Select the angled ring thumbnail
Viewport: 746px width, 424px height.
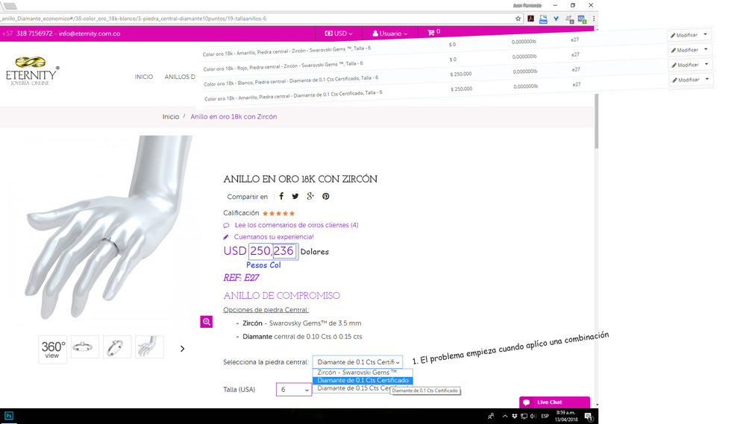117,347
